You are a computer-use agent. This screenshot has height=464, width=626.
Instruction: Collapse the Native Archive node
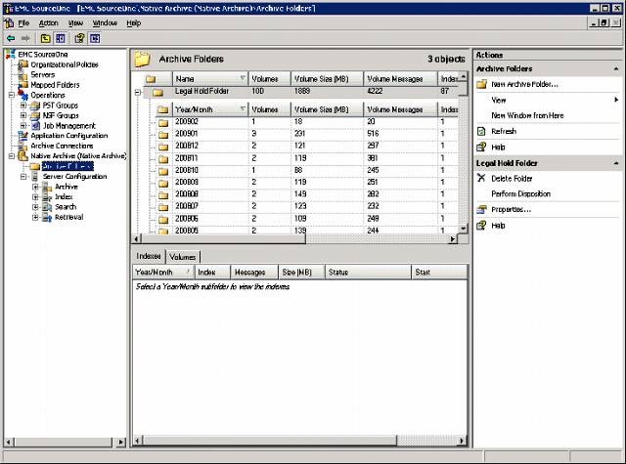(x=12, y=156)
